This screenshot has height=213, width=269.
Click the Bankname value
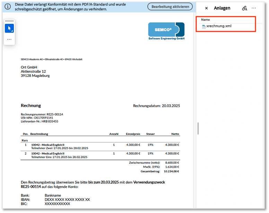pos(53,195)
